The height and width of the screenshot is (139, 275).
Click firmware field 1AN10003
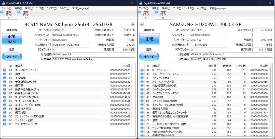[x=208, y=30]
